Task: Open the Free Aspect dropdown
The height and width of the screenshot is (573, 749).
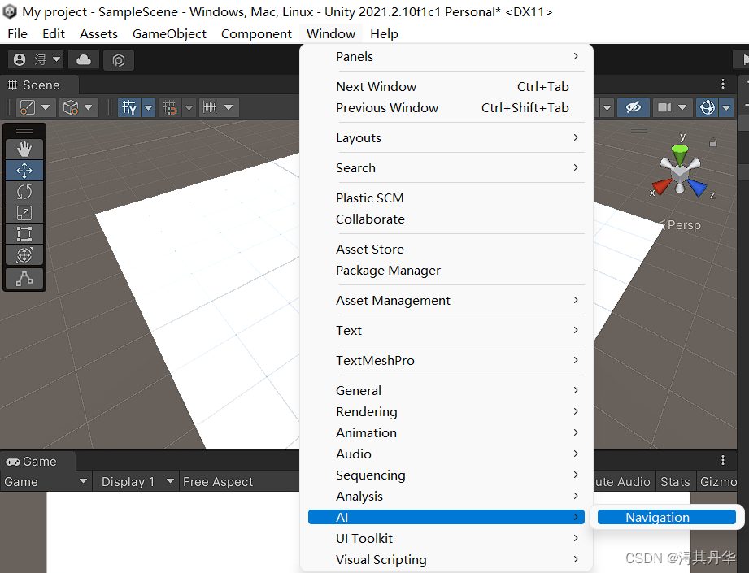Action: tap(240, 481)
